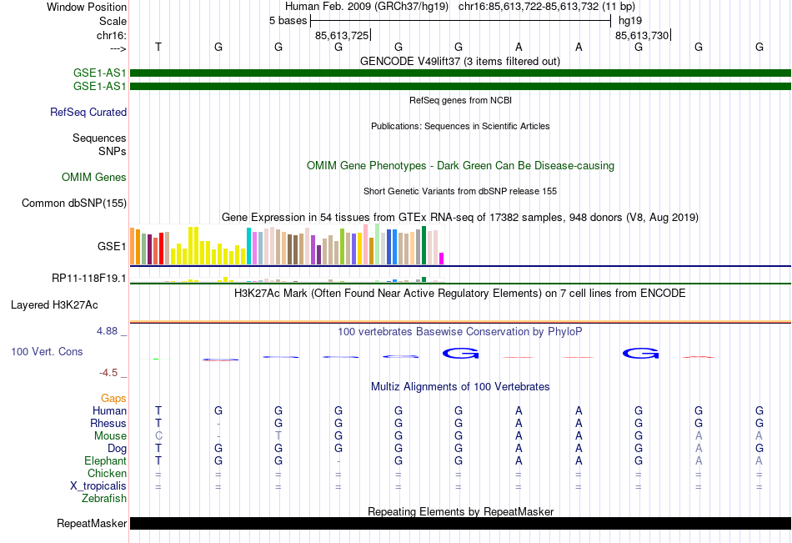Click the PhyloP 4.88 upper limit value

107,331
